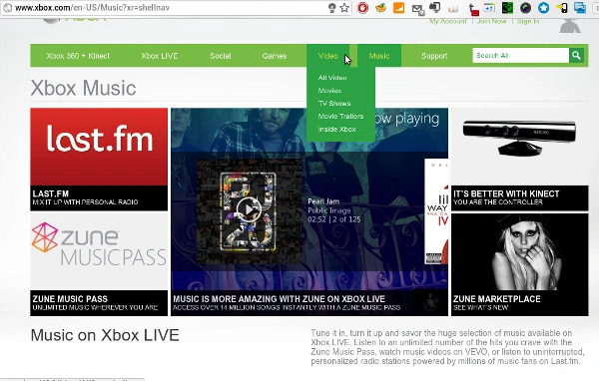Select Movie Trailers from Video dropdown
The height and width of the screenshot is (381, 599).
point(340,116)
